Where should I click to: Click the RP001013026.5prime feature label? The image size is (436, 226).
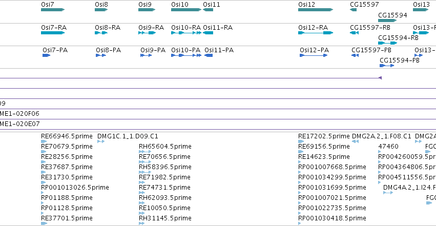[75, 188]
